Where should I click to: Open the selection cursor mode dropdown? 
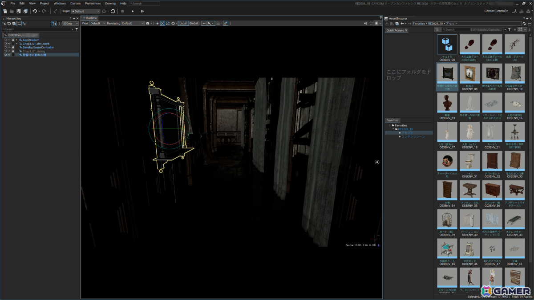[x=210, y=23]
